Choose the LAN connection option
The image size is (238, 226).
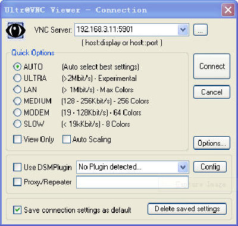pyautogui.click(x=17, y=90)
